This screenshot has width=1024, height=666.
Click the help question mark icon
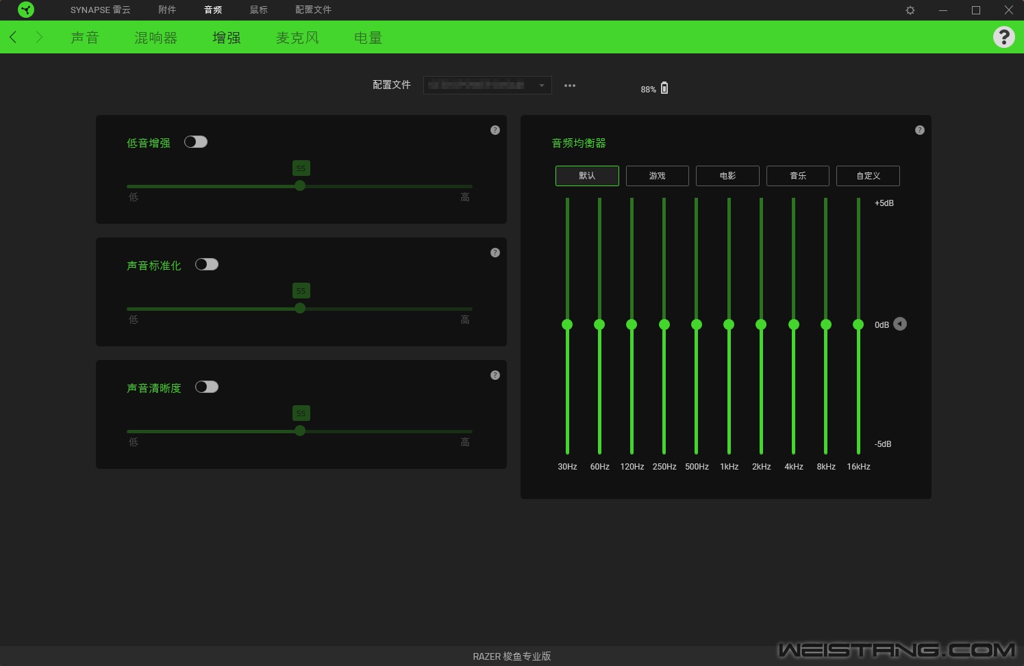click(1003, 37)
